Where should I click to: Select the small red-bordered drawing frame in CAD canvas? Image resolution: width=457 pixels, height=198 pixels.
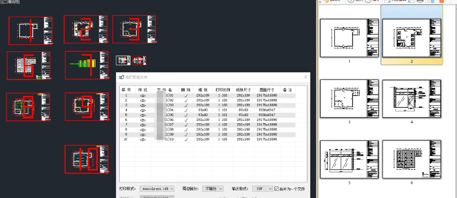click(139, 60)
